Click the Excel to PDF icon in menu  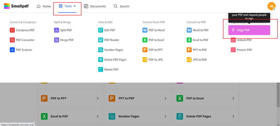coord(189,40)
